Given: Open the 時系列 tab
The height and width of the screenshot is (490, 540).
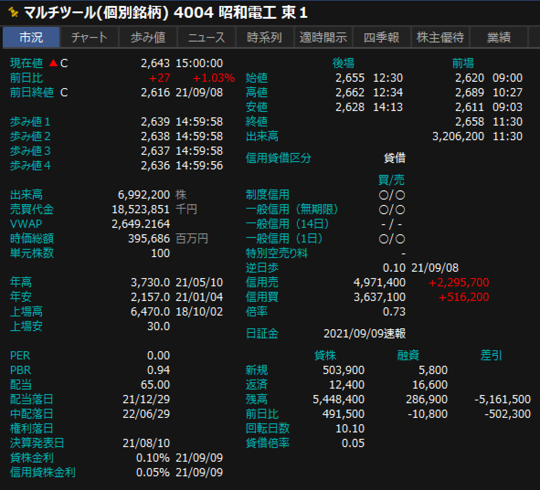Looking at the screenshot, I should 265,37.
